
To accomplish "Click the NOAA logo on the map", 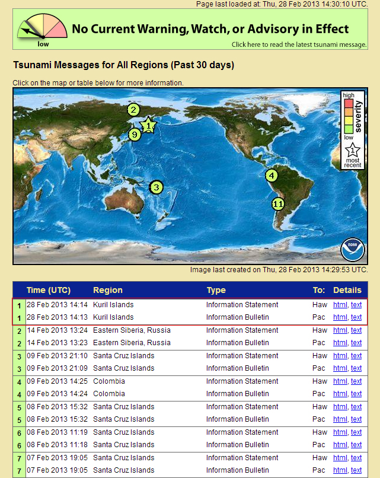I will [x=353, y=250].
